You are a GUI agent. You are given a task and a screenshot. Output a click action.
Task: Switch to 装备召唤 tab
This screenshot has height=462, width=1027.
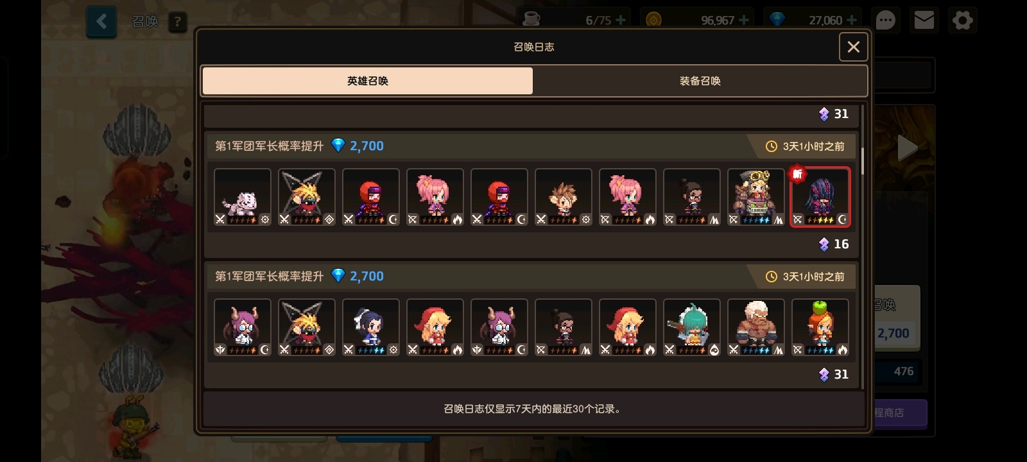(700, 81)
